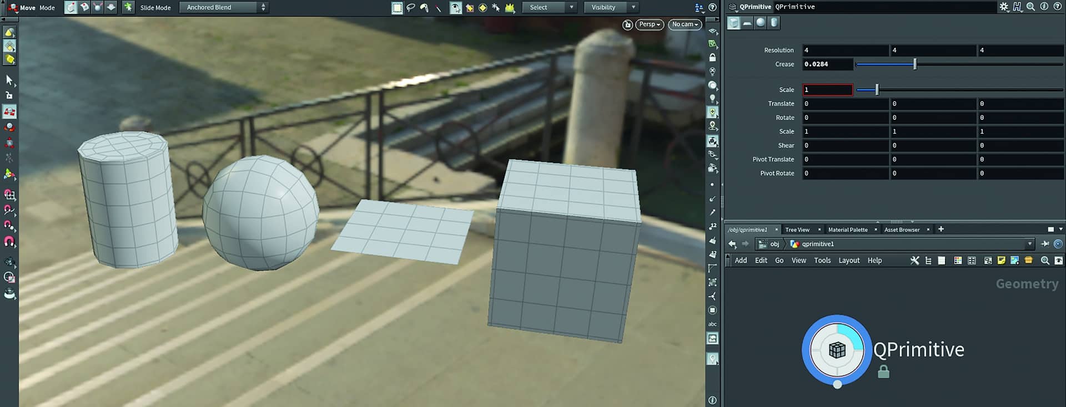Adjust the Crease slider
The height and width of the screenshot is (407, 1066).
[915, 64]
